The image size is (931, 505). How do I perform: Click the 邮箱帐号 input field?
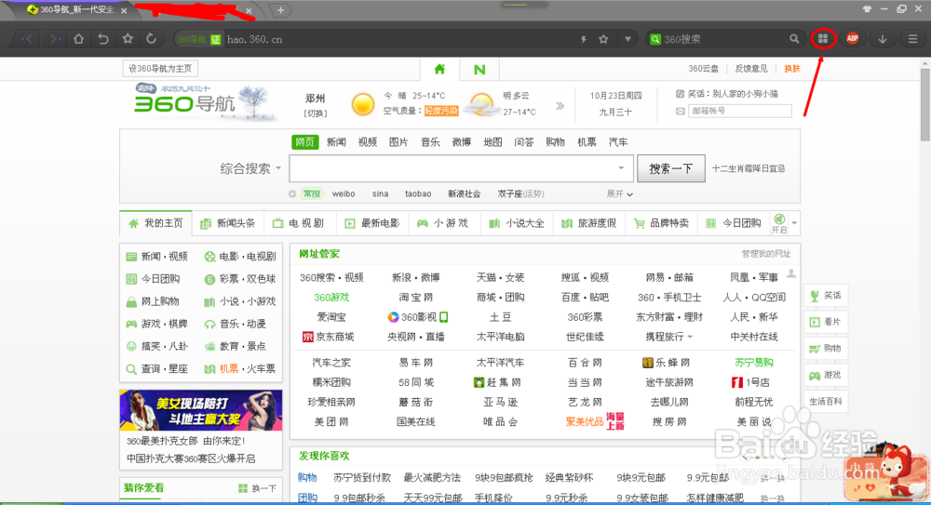click(x=739, y=111)
